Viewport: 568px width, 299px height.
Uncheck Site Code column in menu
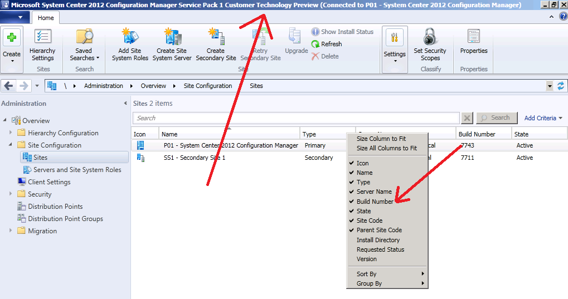click(x=387, y=220)
